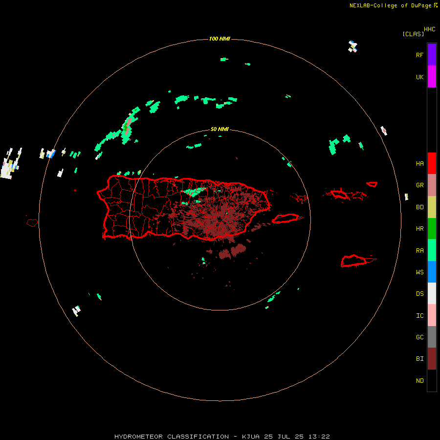Image resolution: width=440 pixels, height=440 pixels.
Task: Click the WS legend label
Action: (419, 272)
